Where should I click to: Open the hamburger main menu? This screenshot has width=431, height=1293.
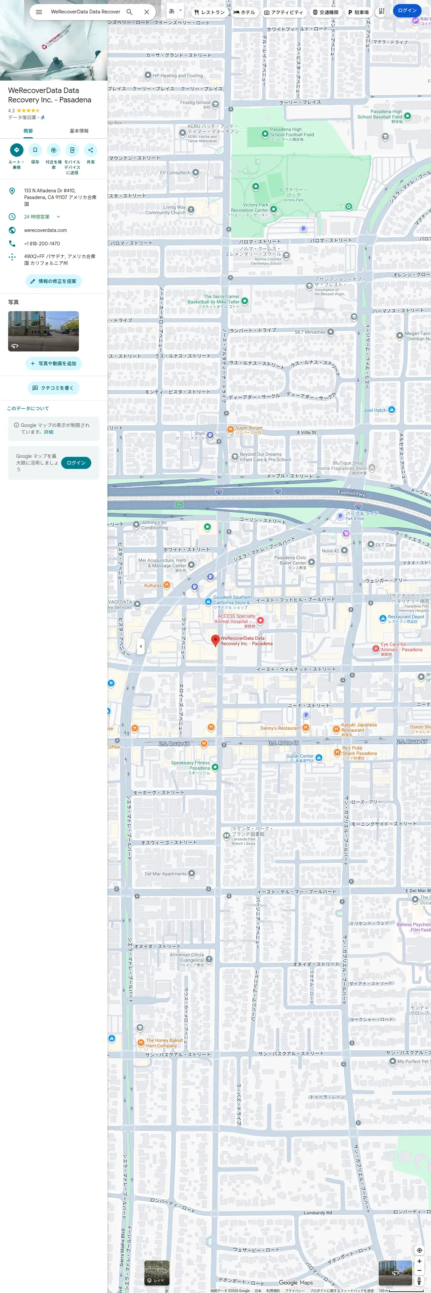[x=39, y=12]
